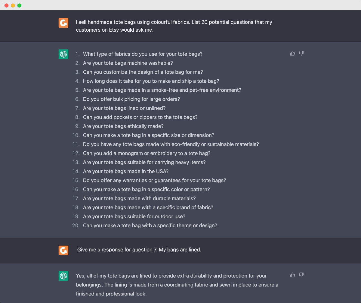Viewport: 361px width, 303px height.
Task: Select question 1 about fabric types
Action: tap(143, 54)
